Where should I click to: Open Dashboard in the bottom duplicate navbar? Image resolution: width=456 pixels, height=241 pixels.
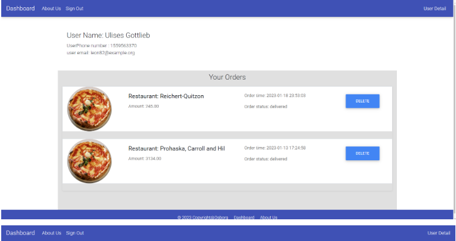[x=21, y=233]
